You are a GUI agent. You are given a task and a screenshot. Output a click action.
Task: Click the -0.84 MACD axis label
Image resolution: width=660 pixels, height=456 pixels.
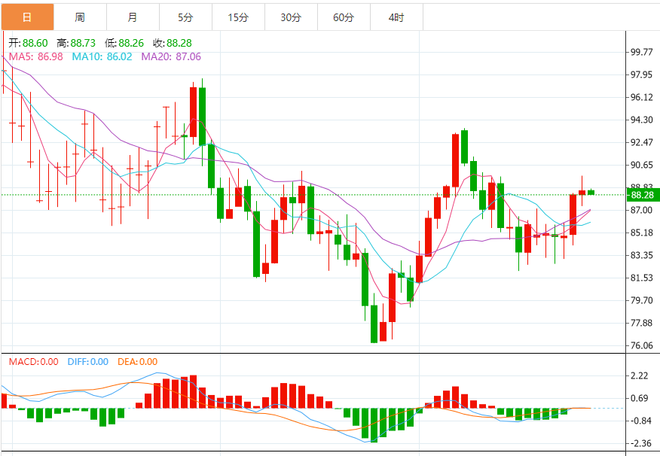pos(640,421)
